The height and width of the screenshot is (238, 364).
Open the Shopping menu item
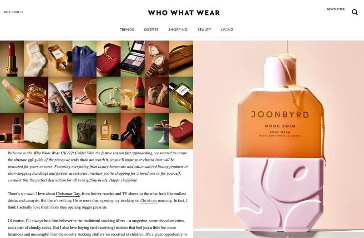(178, 30)
